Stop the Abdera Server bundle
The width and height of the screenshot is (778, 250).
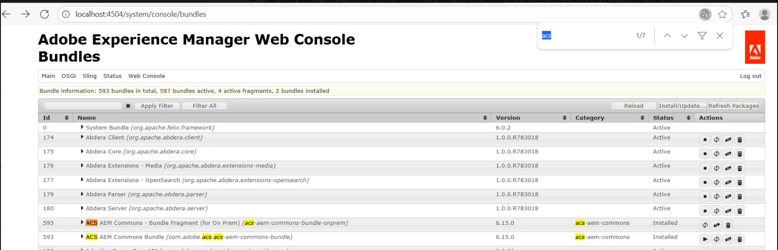click(x=705, y=211)
